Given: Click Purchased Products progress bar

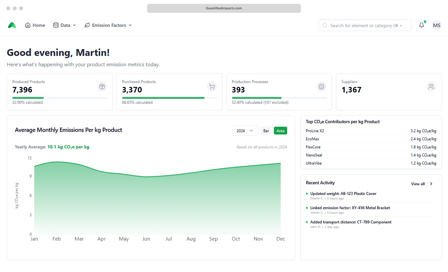Looking at the screenshot, I should (x=170, y=98).
